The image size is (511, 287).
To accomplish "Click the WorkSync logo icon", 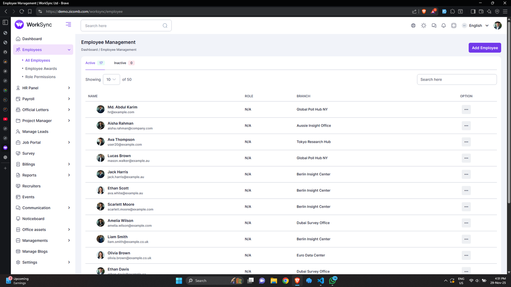I will pos(19,25).
